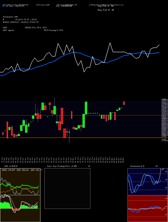
Task: Click the 'MACD: 13559.27, 13183.2, 376.07 D' line
Action: coord(20,22)
